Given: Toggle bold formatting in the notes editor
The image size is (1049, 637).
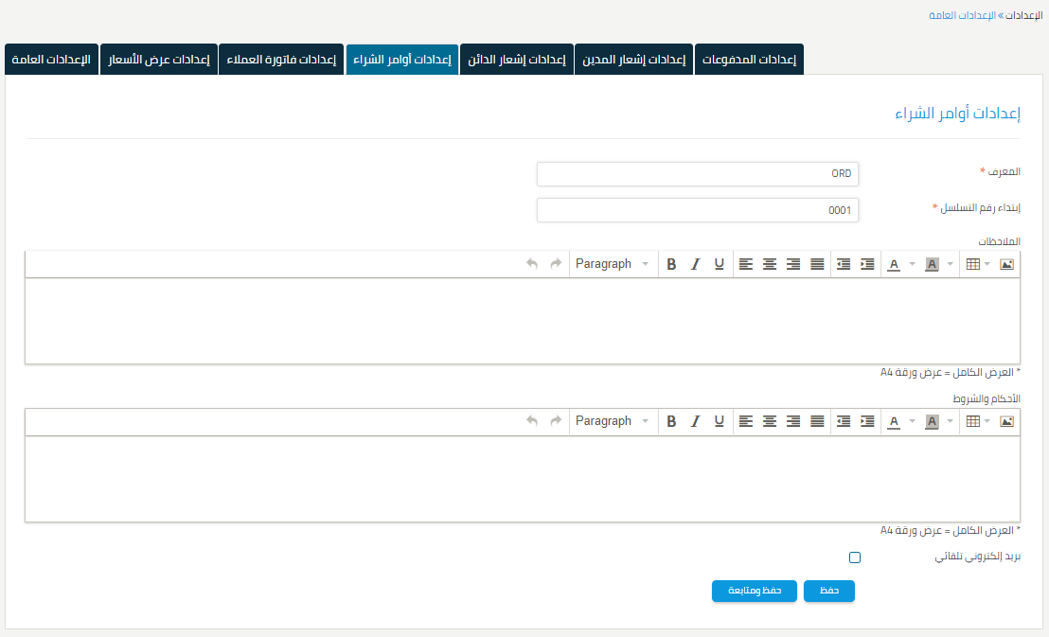Looking at the screenshot, I should [x=671, y=264].
